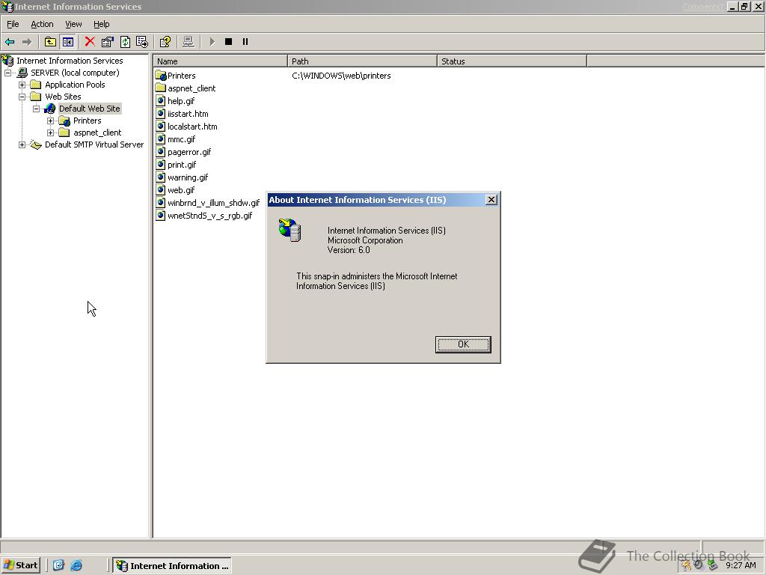This screenshot has height=575, width=766.
Task: Click the red Delete toolbar icon
Action: click(x=90, y=42)
